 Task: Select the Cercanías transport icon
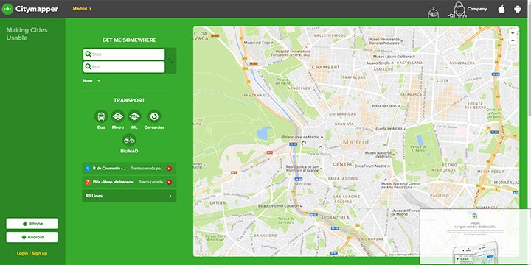[x=154, y=116]
